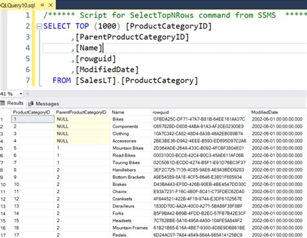The image size is (307, 238).
Task: Select rowguid starting with CFBDA25C
Action: tap(199, 119)
